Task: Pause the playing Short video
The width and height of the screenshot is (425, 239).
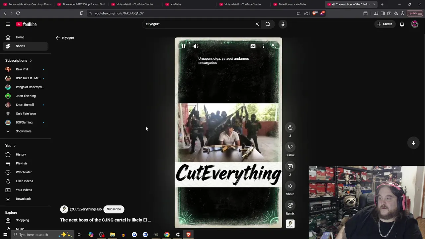Action: point(183,46)
